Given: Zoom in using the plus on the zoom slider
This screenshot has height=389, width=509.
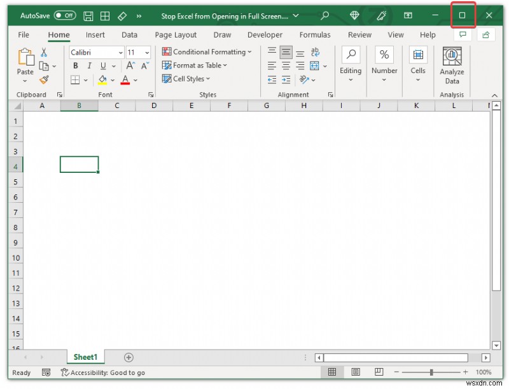Looking at the screenshot, I should (x=465, y=372).
